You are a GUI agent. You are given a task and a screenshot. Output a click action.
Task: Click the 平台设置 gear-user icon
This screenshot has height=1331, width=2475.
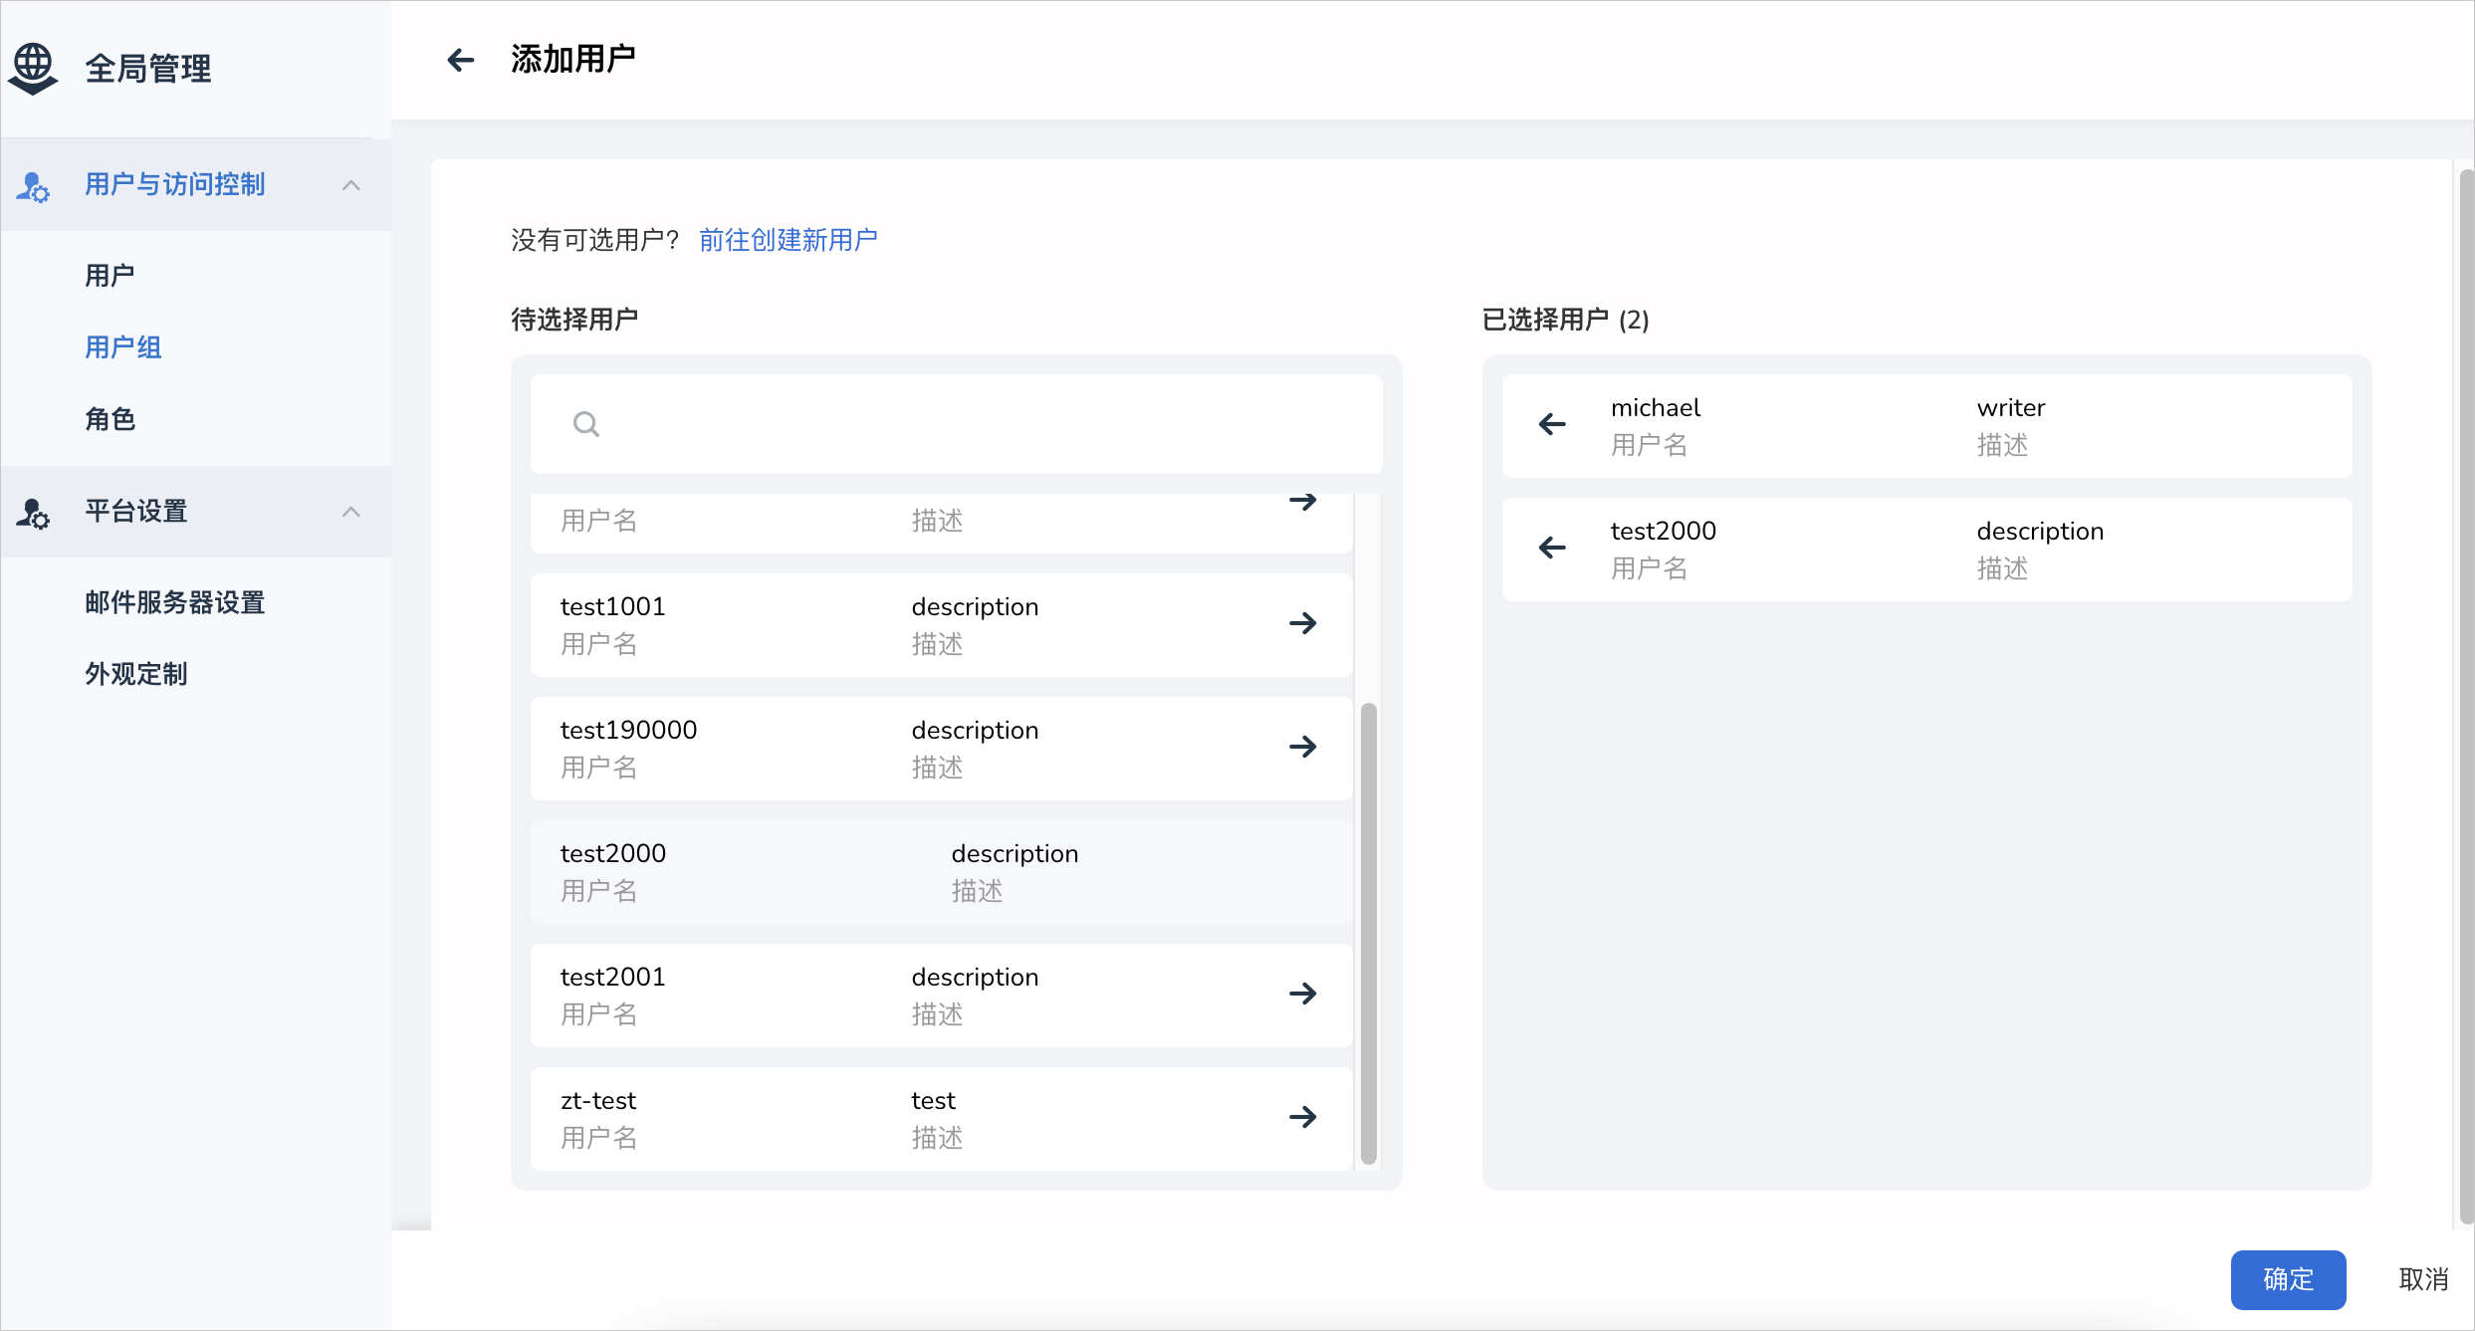[33, 513]
